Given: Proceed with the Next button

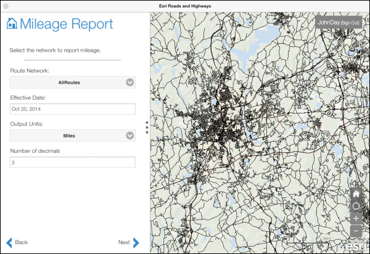Looking at the screenshot, I should click(123, 242).
